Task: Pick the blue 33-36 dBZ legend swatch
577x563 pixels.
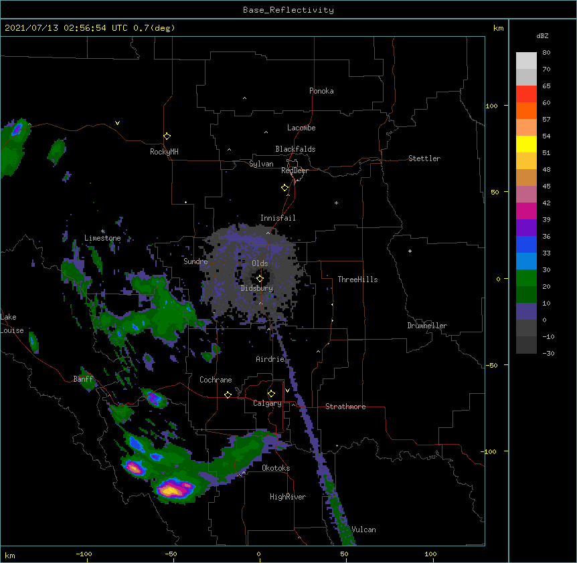Action: [526, 244]
